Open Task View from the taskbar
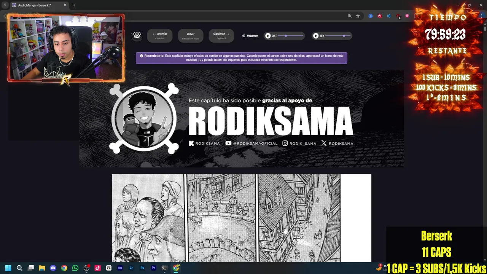Viewport: 487px width, 274px height. click(x=31, y=268)
